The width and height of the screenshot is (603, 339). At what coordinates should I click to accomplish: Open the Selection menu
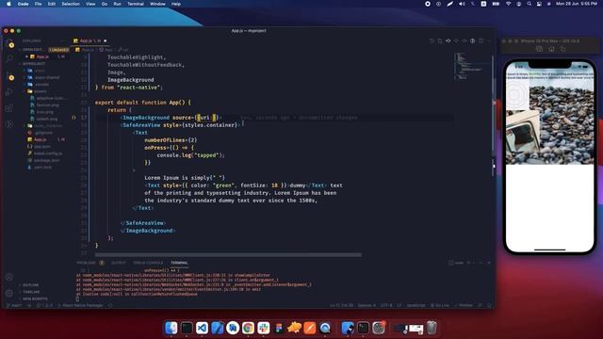pos(71,4)
